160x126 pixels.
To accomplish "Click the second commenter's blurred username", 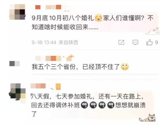I will [x=48, y=58].
